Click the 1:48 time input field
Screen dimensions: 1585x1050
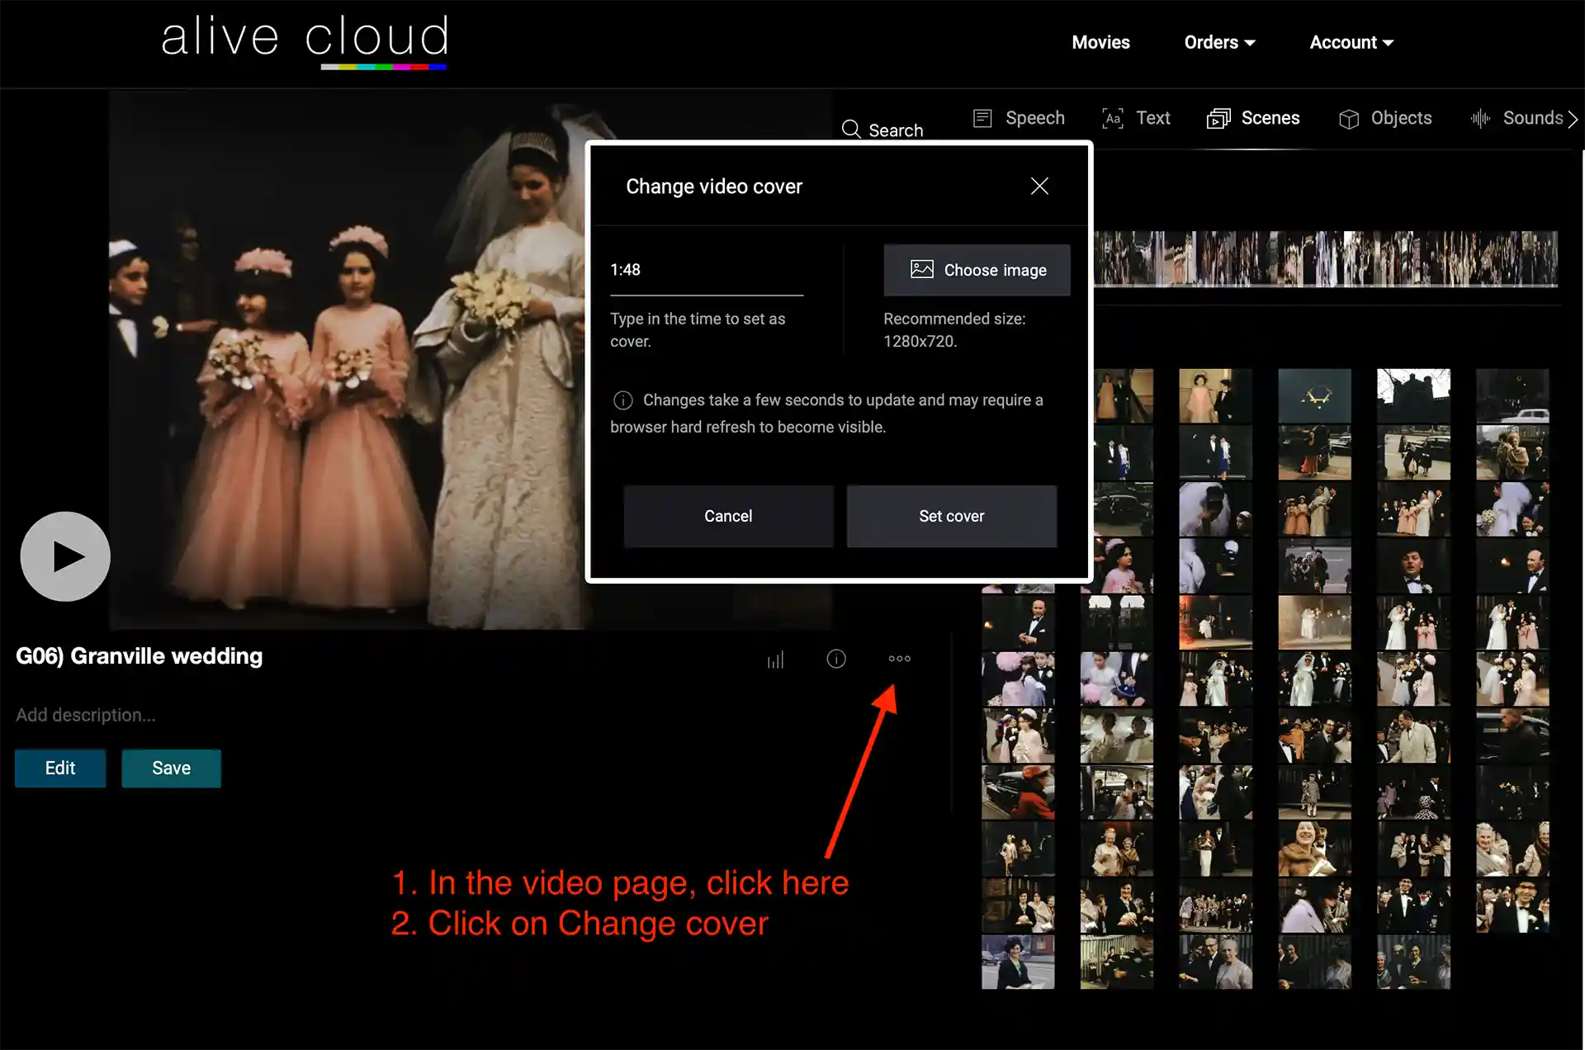click(707, 271)
